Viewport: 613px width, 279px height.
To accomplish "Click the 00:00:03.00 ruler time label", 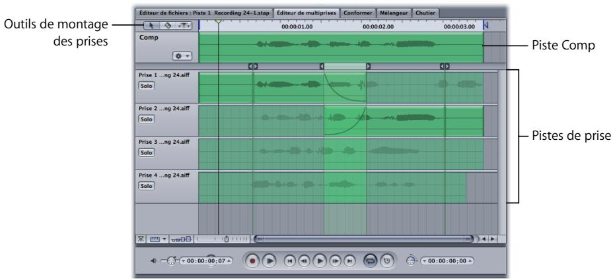I will coord(459,27).
